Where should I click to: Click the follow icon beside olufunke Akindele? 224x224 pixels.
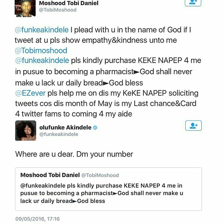pos(193,126)
